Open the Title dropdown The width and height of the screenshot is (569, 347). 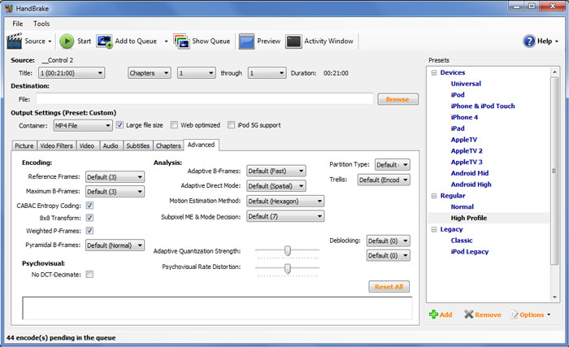(x=72, y=73)
